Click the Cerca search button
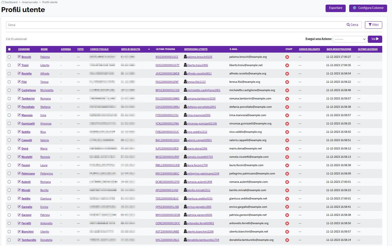 [353, 25]
